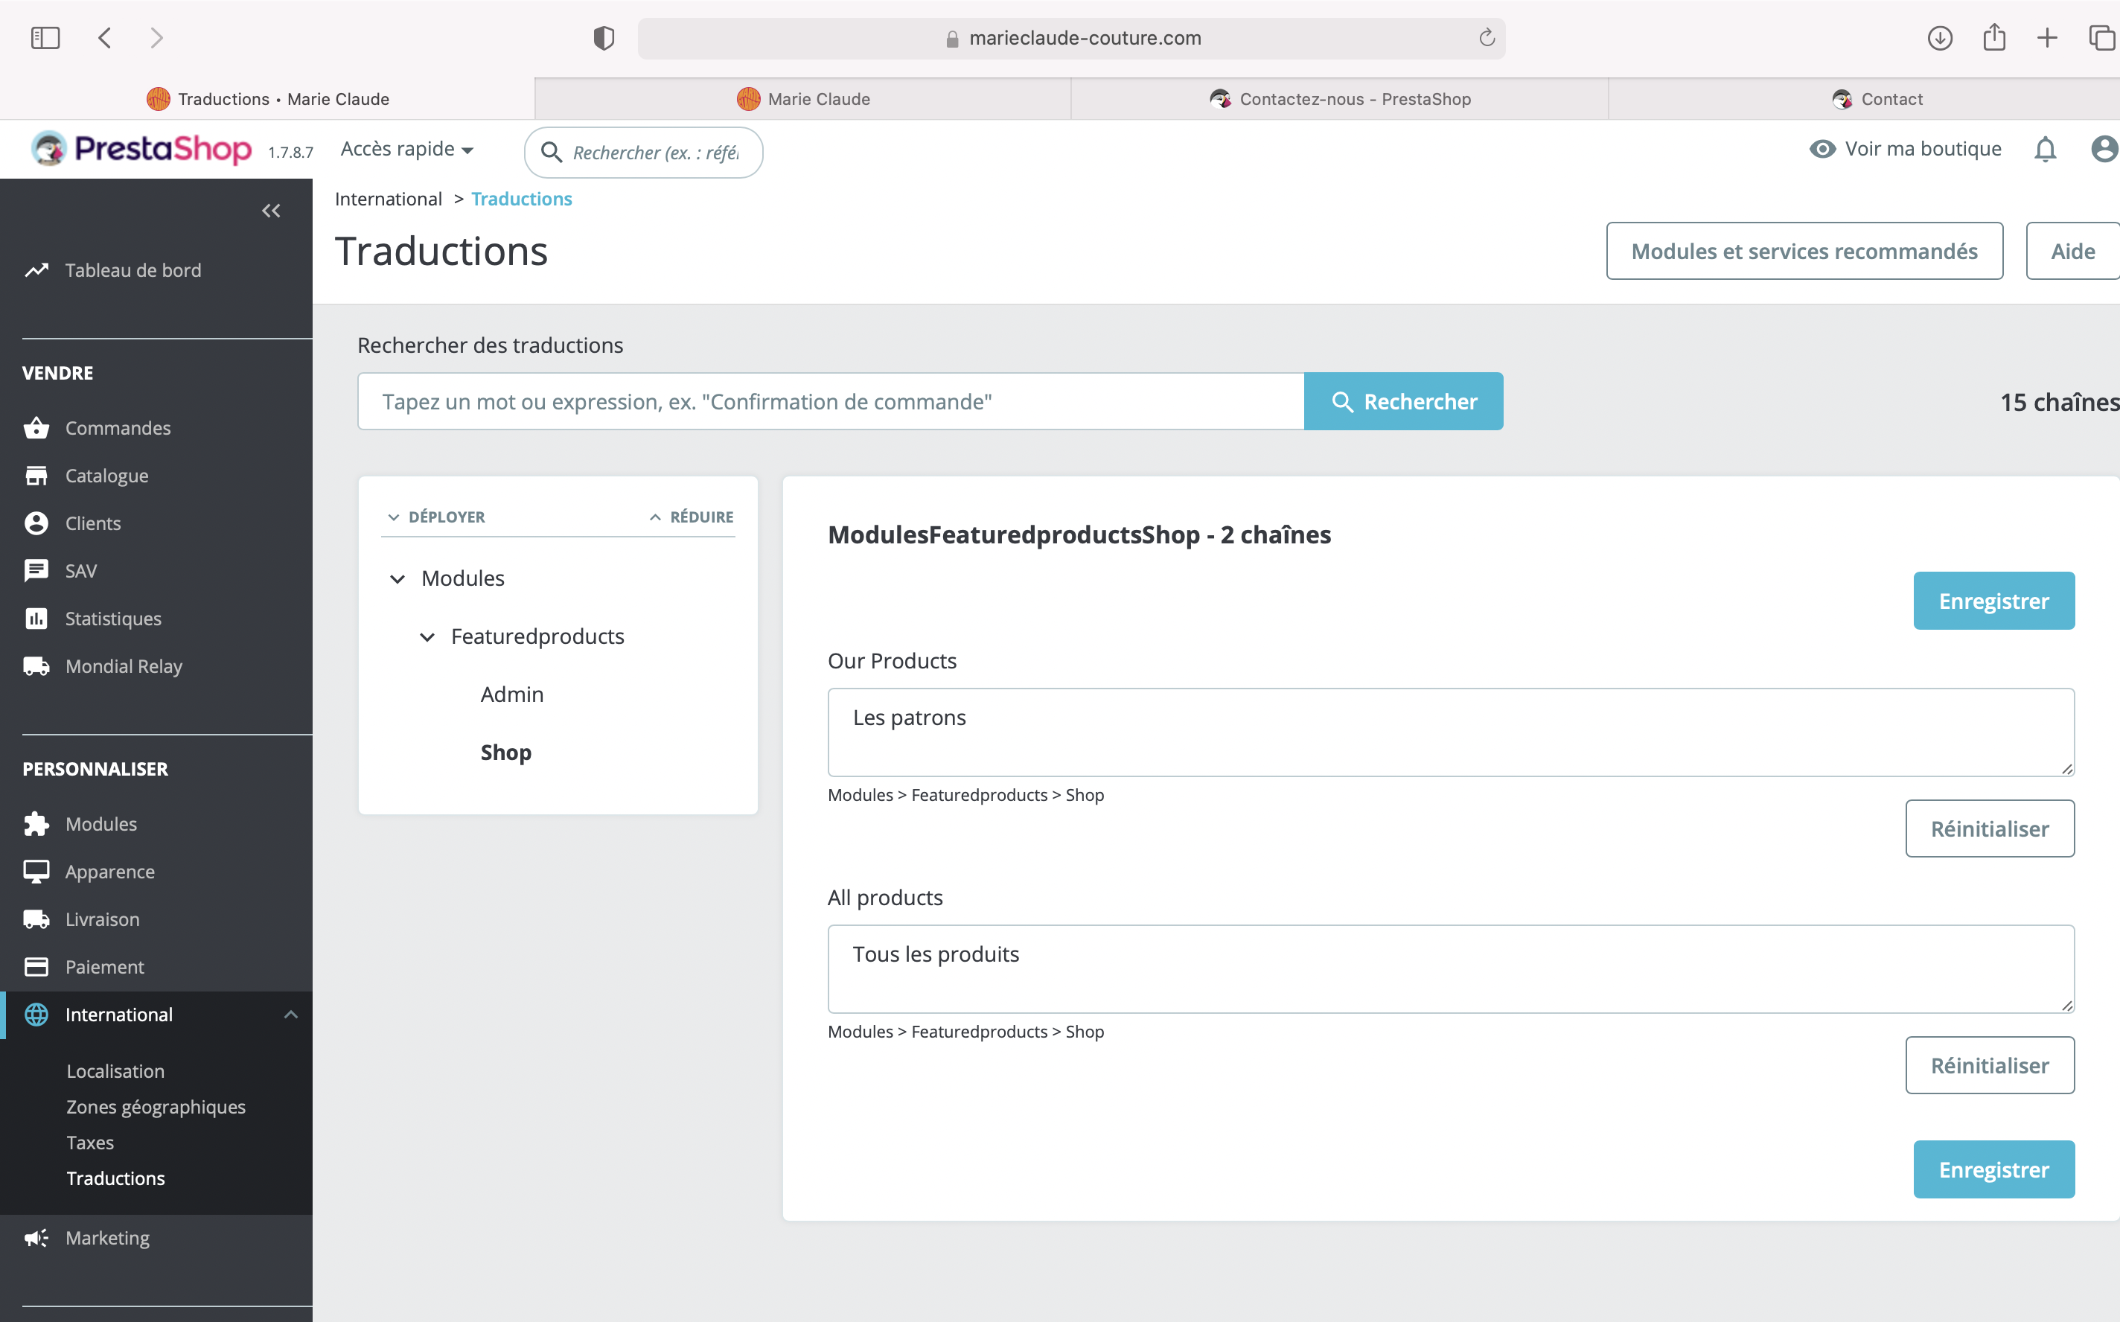Open the user account avatar icon

[2104, 150]
